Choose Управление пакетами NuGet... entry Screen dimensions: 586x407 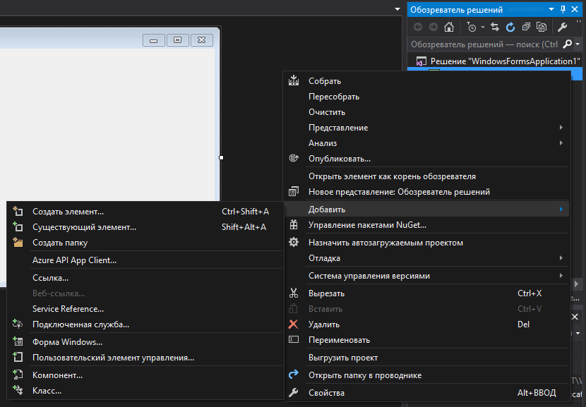pos(367,225)
